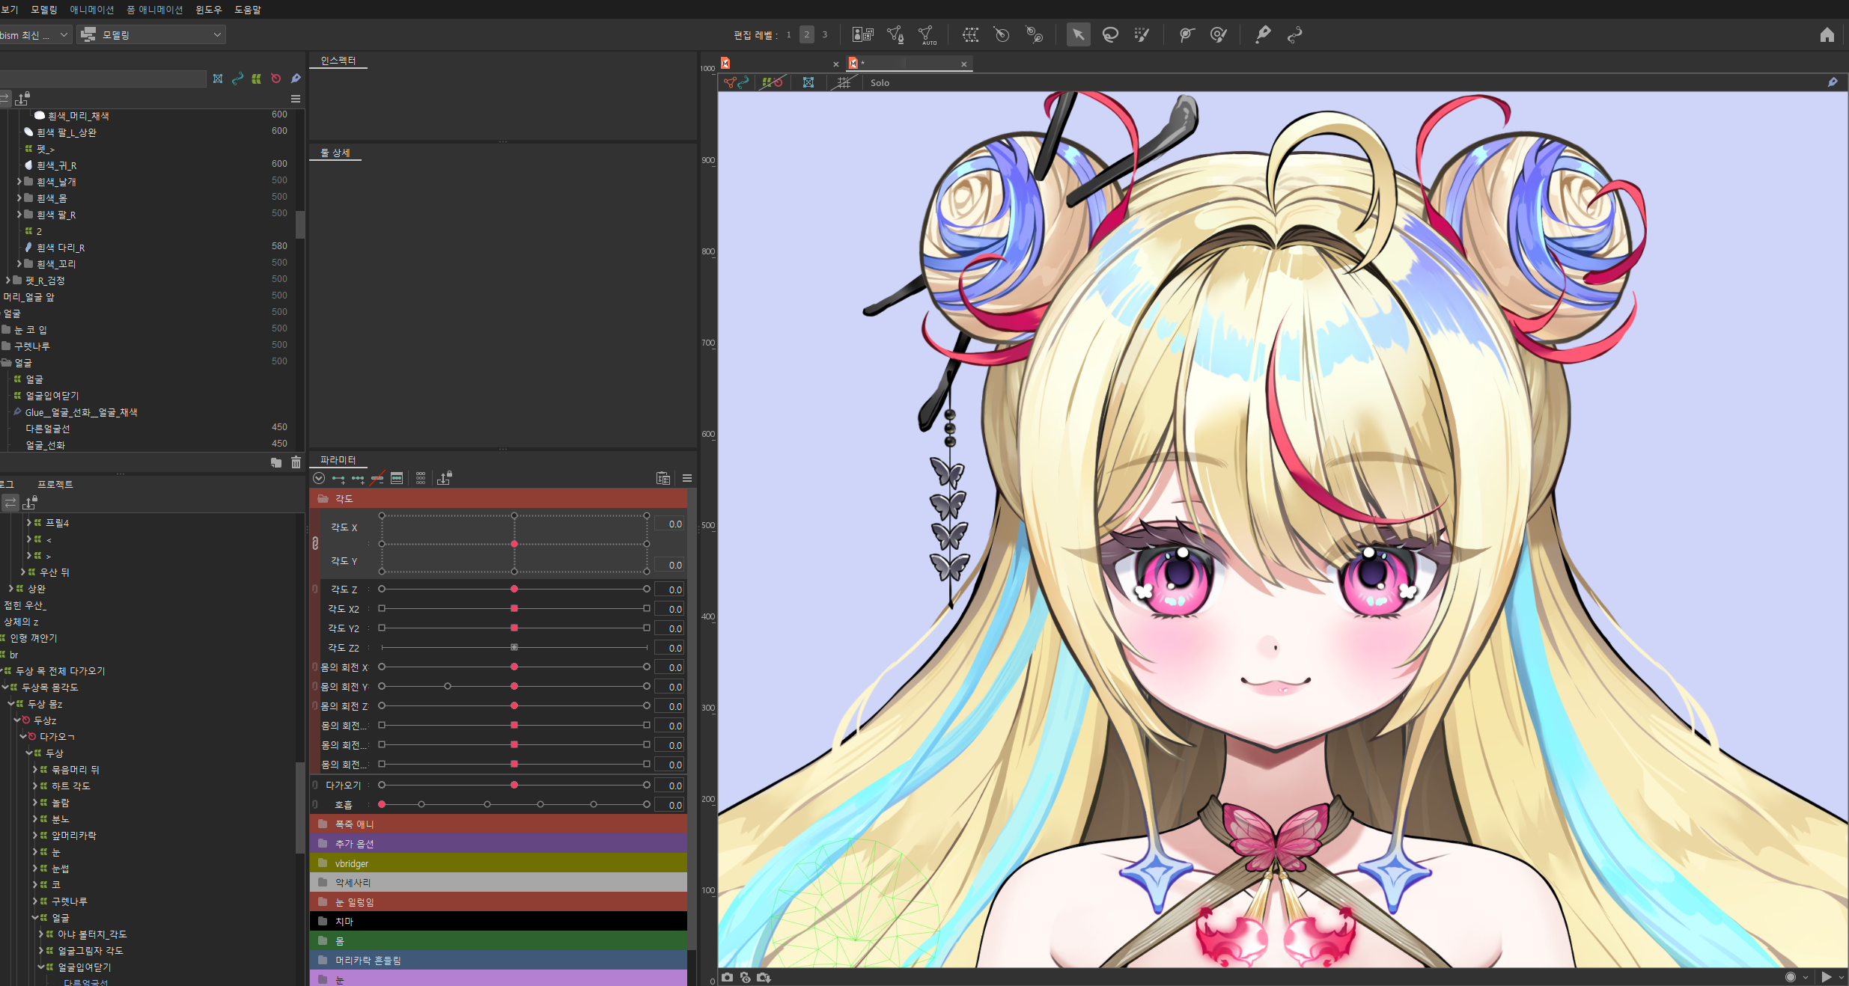Toggle the link icon between 각도 X and Y

tap(315, 544)
